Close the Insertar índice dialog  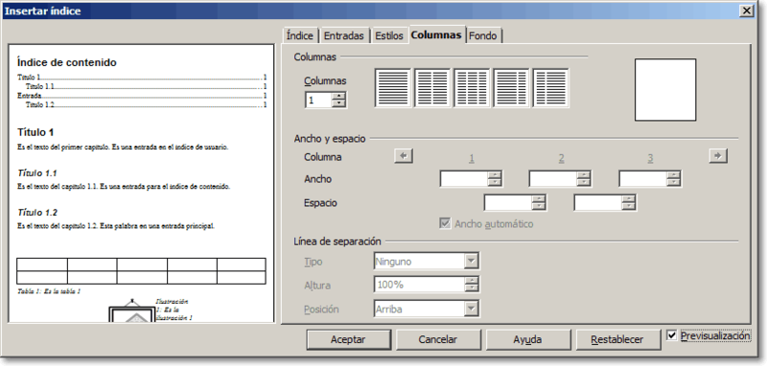click(746, 11)
